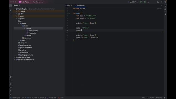This screenshot has height=99, width=176.
Task: Open the Project view mode dropdown
Action: pyautogui.click(x=17, y=5)
